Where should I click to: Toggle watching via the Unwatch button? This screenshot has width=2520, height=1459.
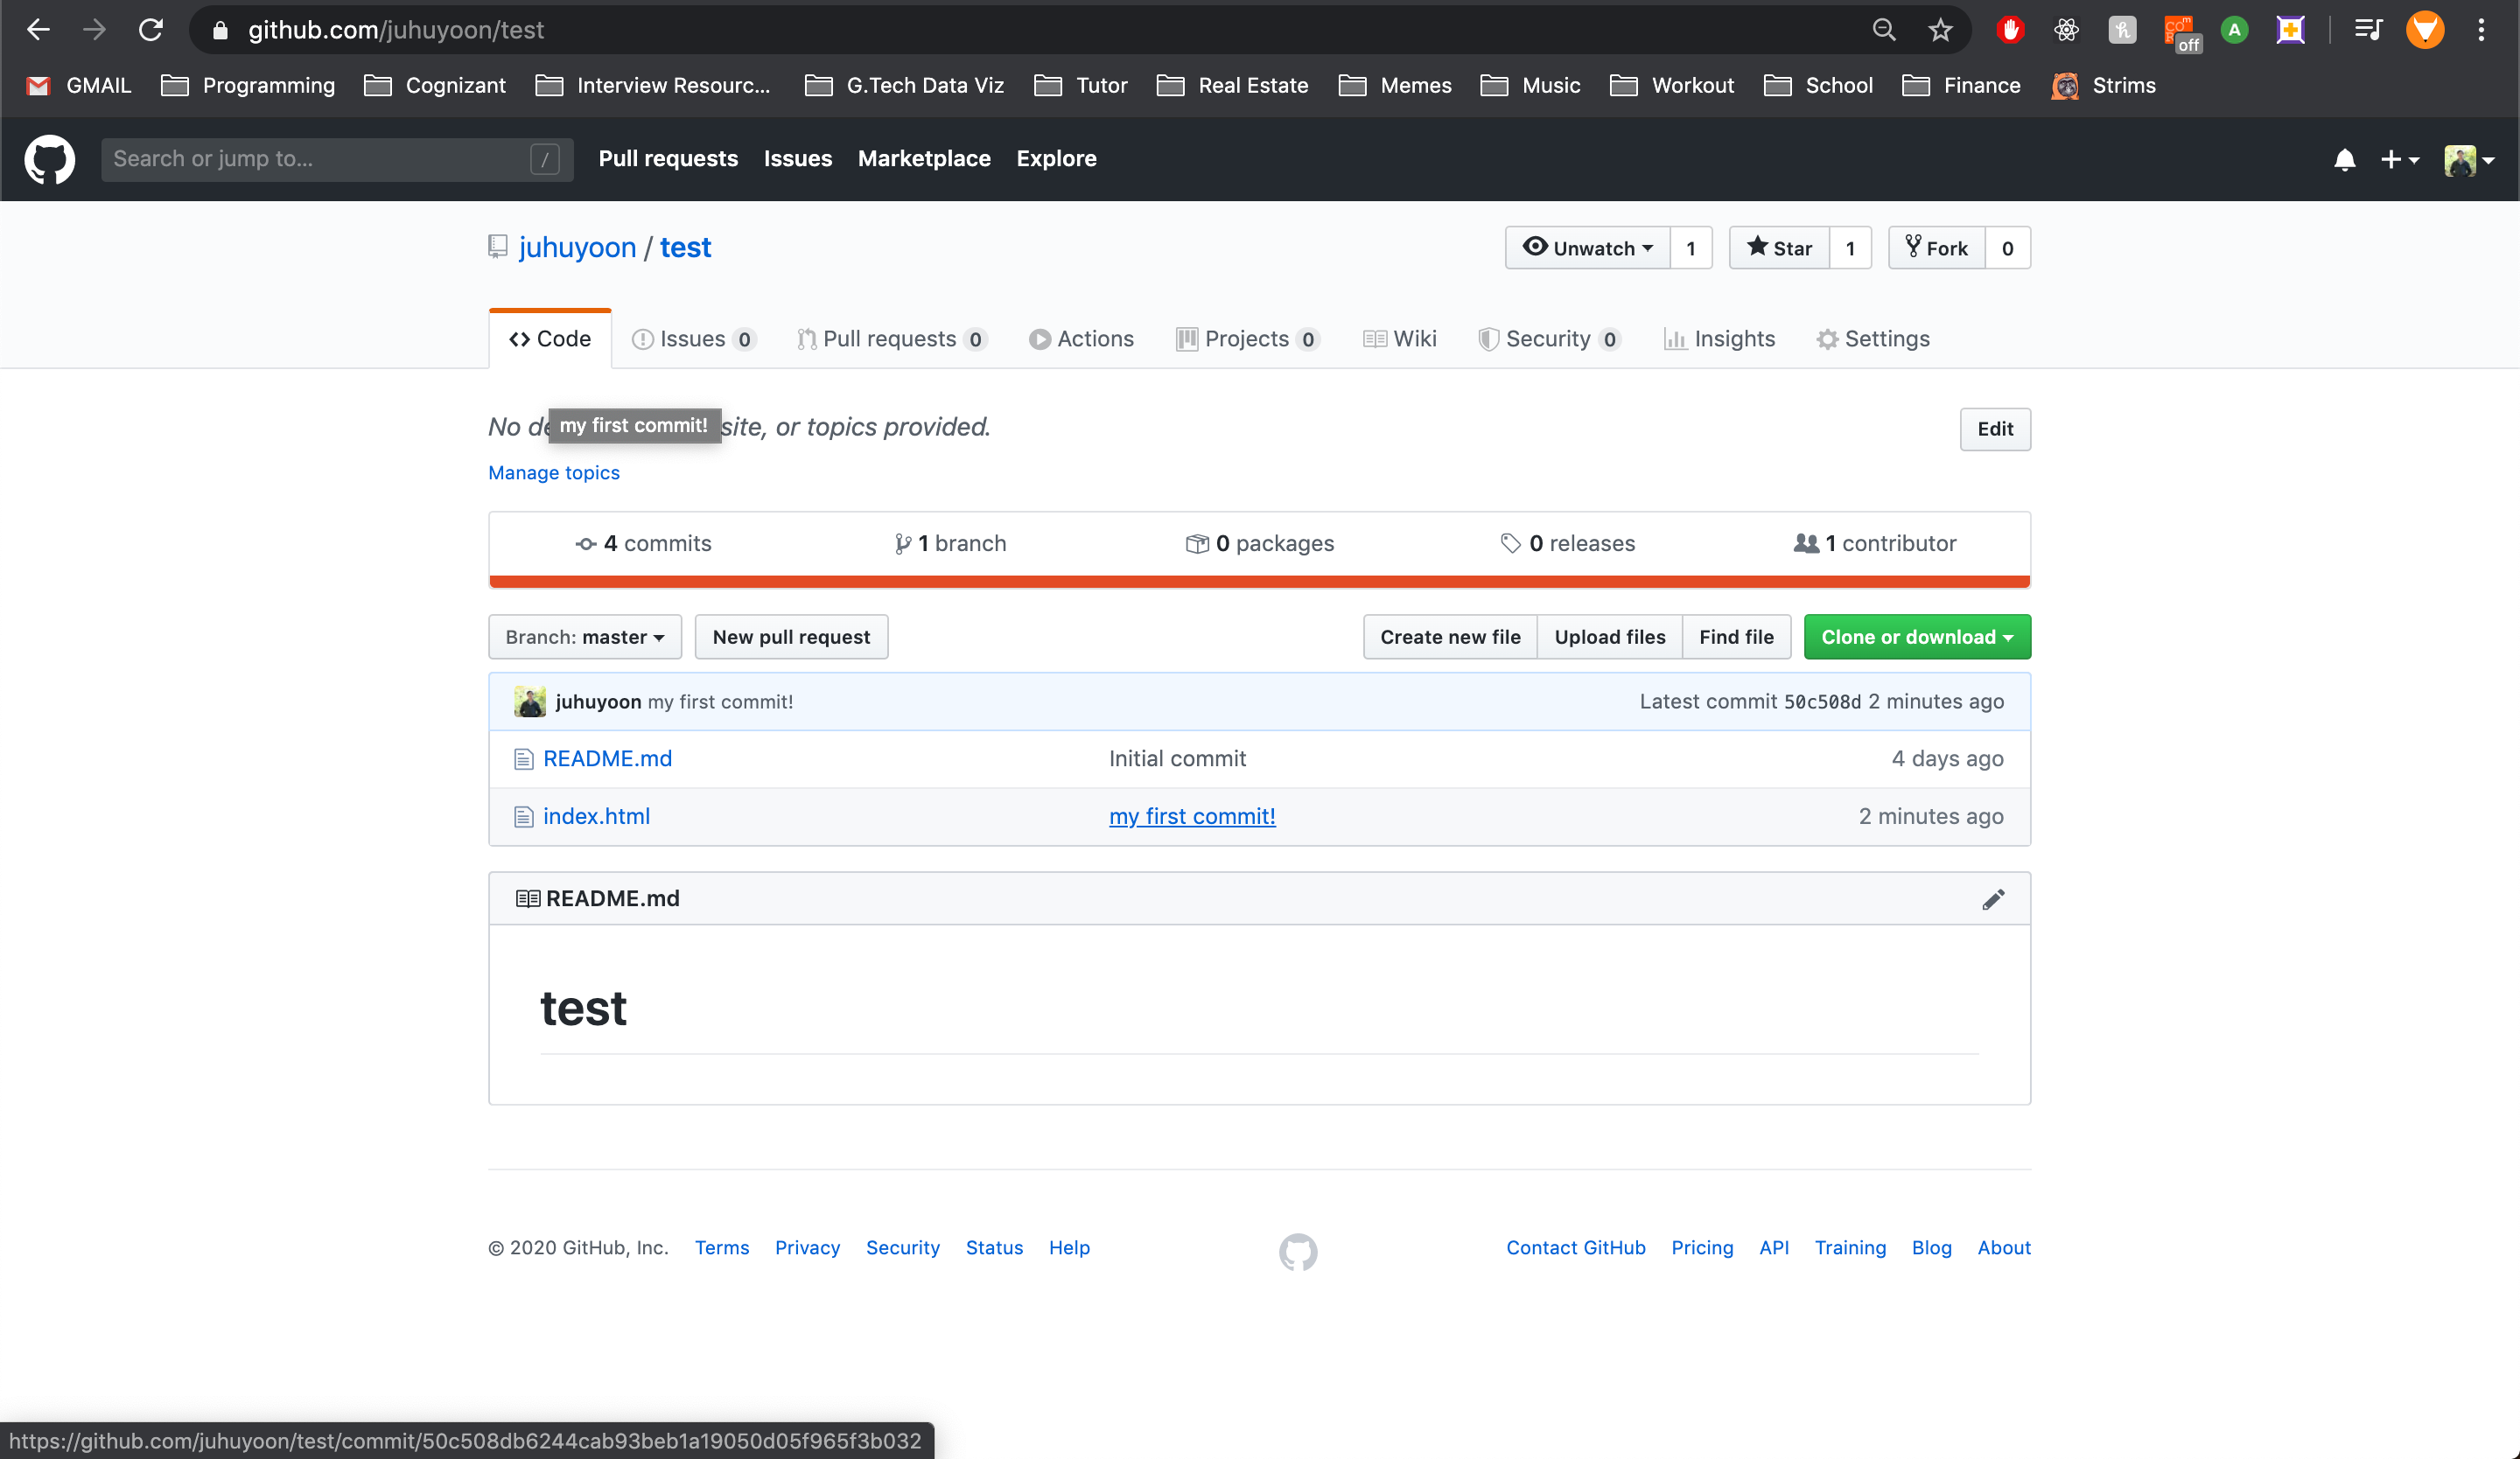(1586, 248)
